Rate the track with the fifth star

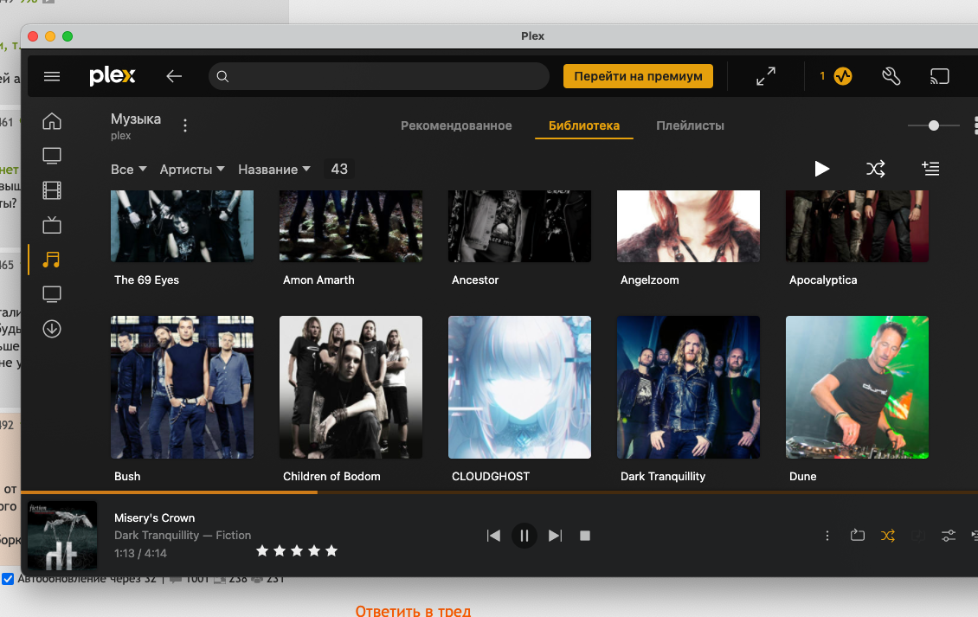(x=331, y=550)
